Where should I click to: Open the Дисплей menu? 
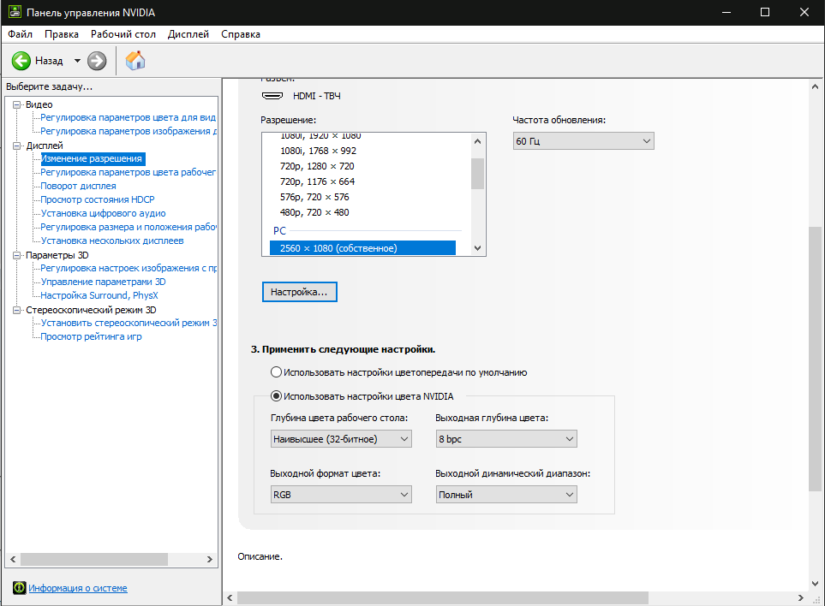[x=188, y=34]
